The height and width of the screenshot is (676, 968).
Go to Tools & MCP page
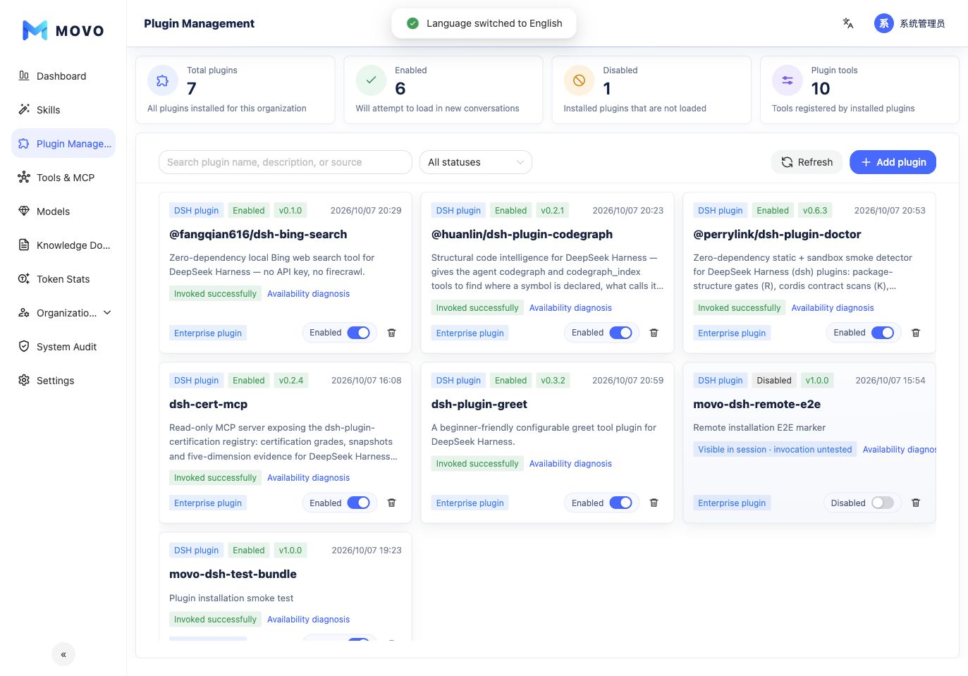coord(63,177)
